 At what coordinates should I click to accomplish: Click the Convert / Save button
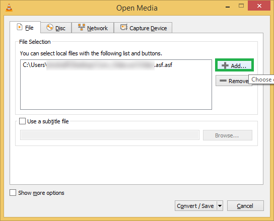tap(195, 206)
